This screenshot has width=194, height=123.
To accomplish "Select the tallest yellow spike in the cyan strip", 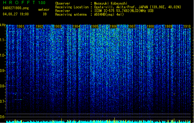I will coord(114,120).
